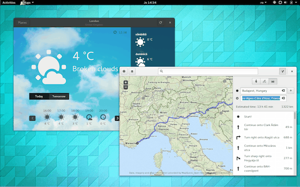Click the volume speaker icon in top bar

coord(285,2)
